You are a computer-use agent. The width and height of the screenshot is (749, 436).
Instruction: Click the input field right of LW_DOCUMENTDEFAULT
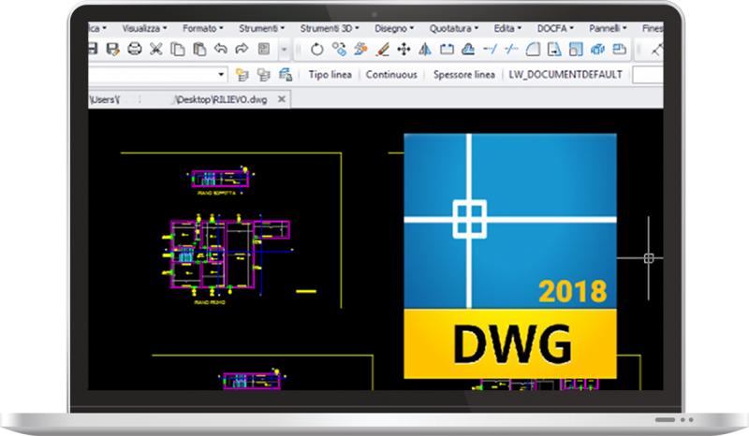(x=648, y=75)
